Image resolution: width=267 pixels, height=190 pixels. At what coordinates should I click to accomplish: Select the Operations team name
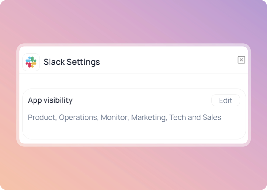tap(78, 117)
